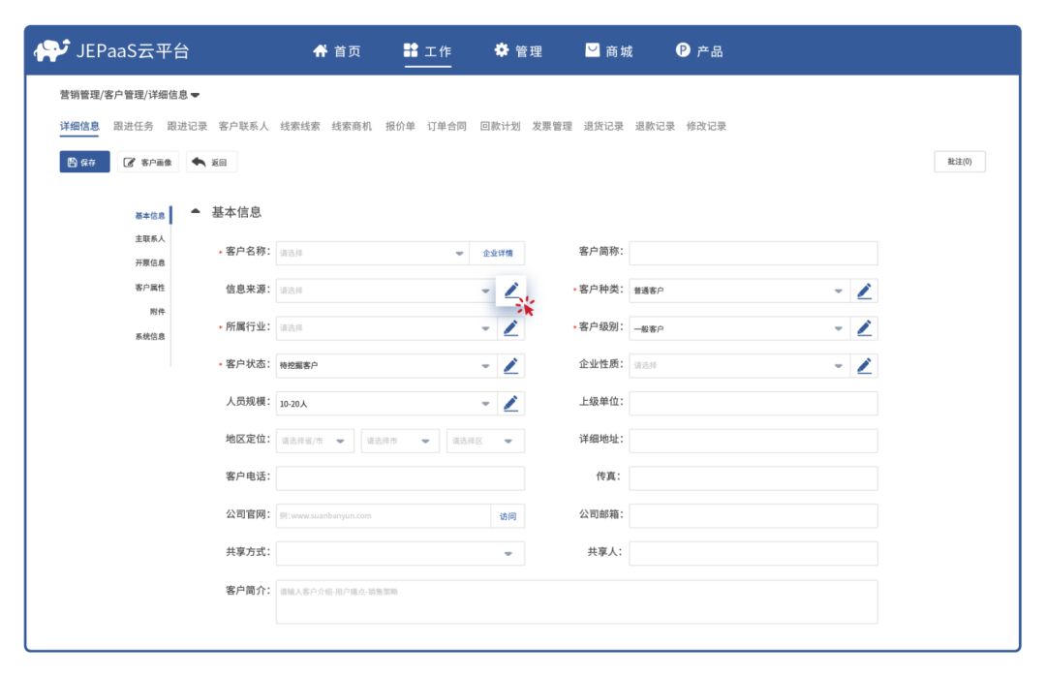Edit 客户状态 using its pencil icon
The image size is (1046, 676).
[513, 365]
